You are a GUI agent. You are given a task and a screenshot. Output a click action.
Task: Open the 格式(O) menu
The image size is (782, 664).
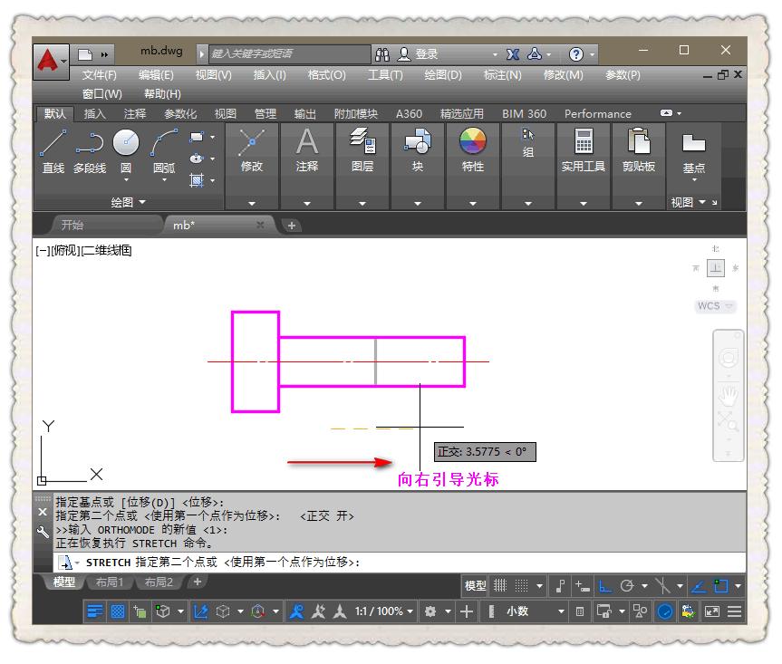point(324,75)
